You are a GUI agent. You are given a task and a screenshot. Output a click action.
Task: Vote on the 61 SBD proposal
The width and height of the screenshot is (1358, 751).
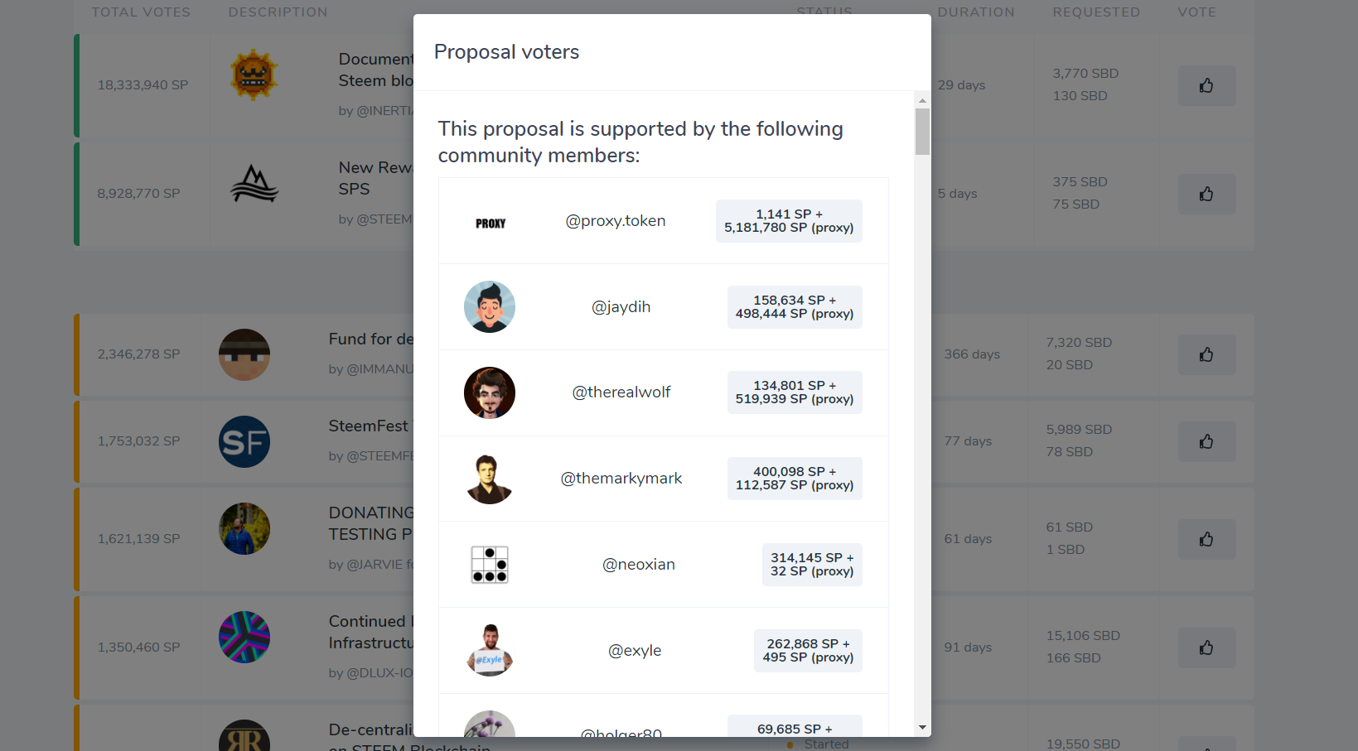coord(1206,539)
